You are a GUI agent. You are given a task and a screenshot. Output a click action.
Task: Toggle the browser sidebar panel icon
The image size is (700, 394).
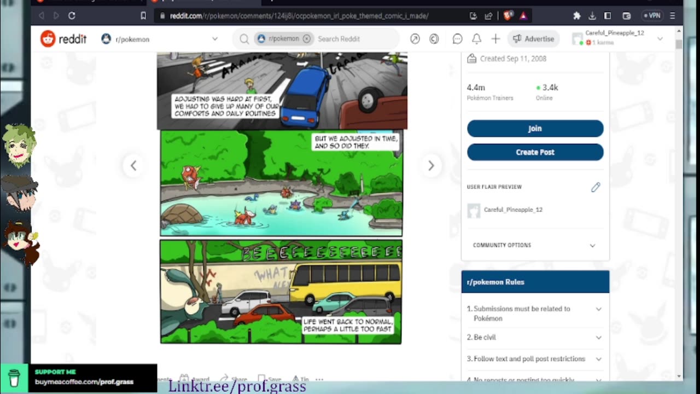[608, 16]
